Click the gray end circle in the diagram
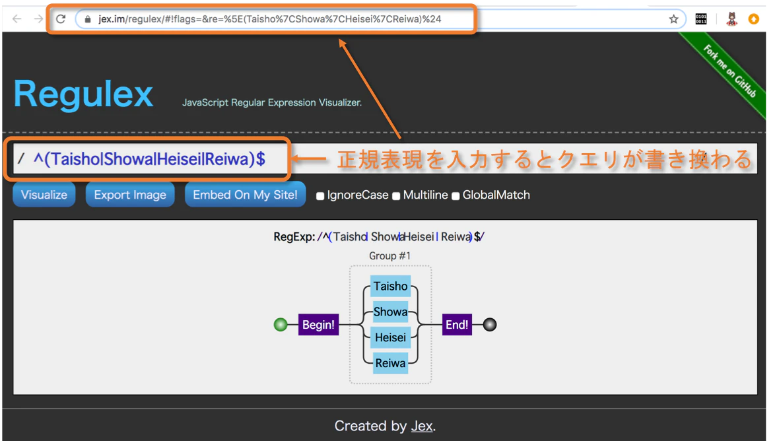Screen dimensions: 777x441 [x=490, y=325]
